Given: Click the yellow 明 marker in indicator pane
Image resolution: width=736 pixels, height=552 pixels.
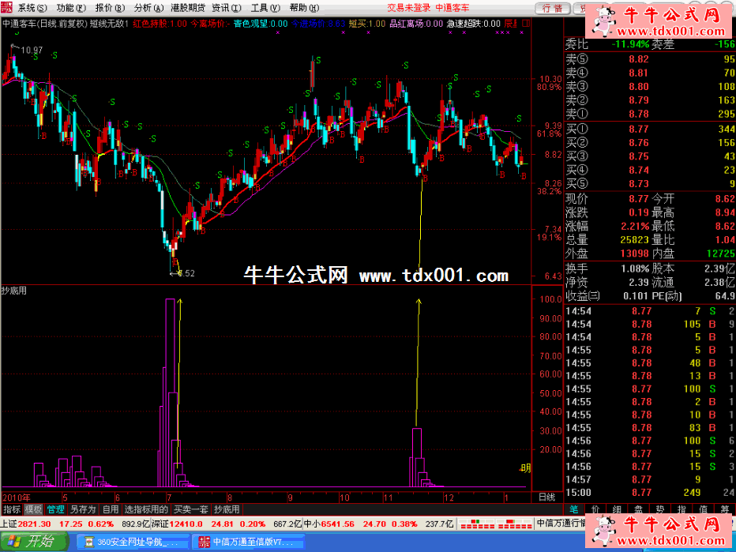Looking at the screenshot, I should (525, 468).
